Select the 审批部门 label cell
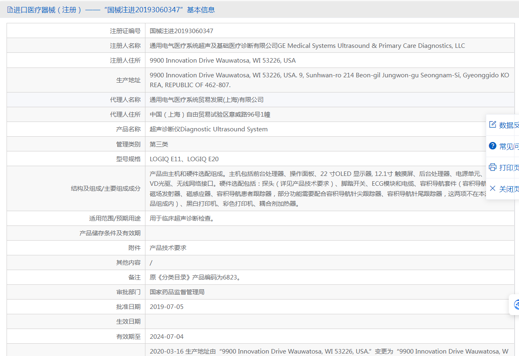This screenshot has height=356, width=519. [76, 292]
